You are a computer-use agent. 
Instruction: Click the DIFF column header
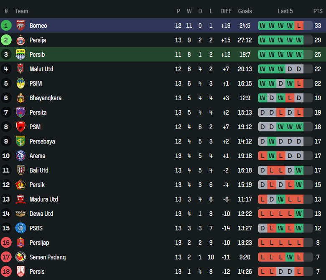coord(226,11)
